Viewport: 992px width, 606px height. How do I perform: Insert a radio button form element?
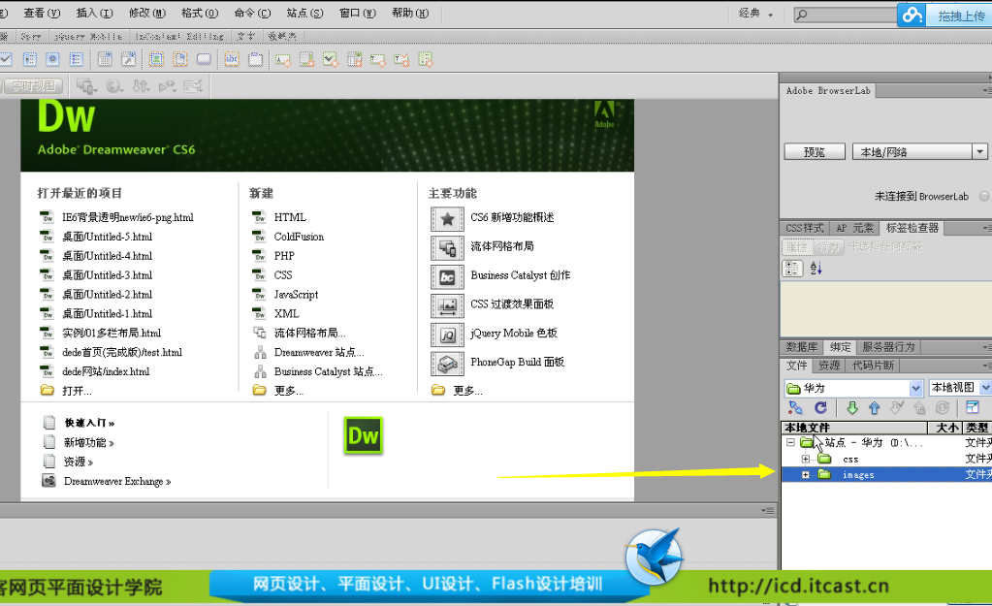point(52,59)
